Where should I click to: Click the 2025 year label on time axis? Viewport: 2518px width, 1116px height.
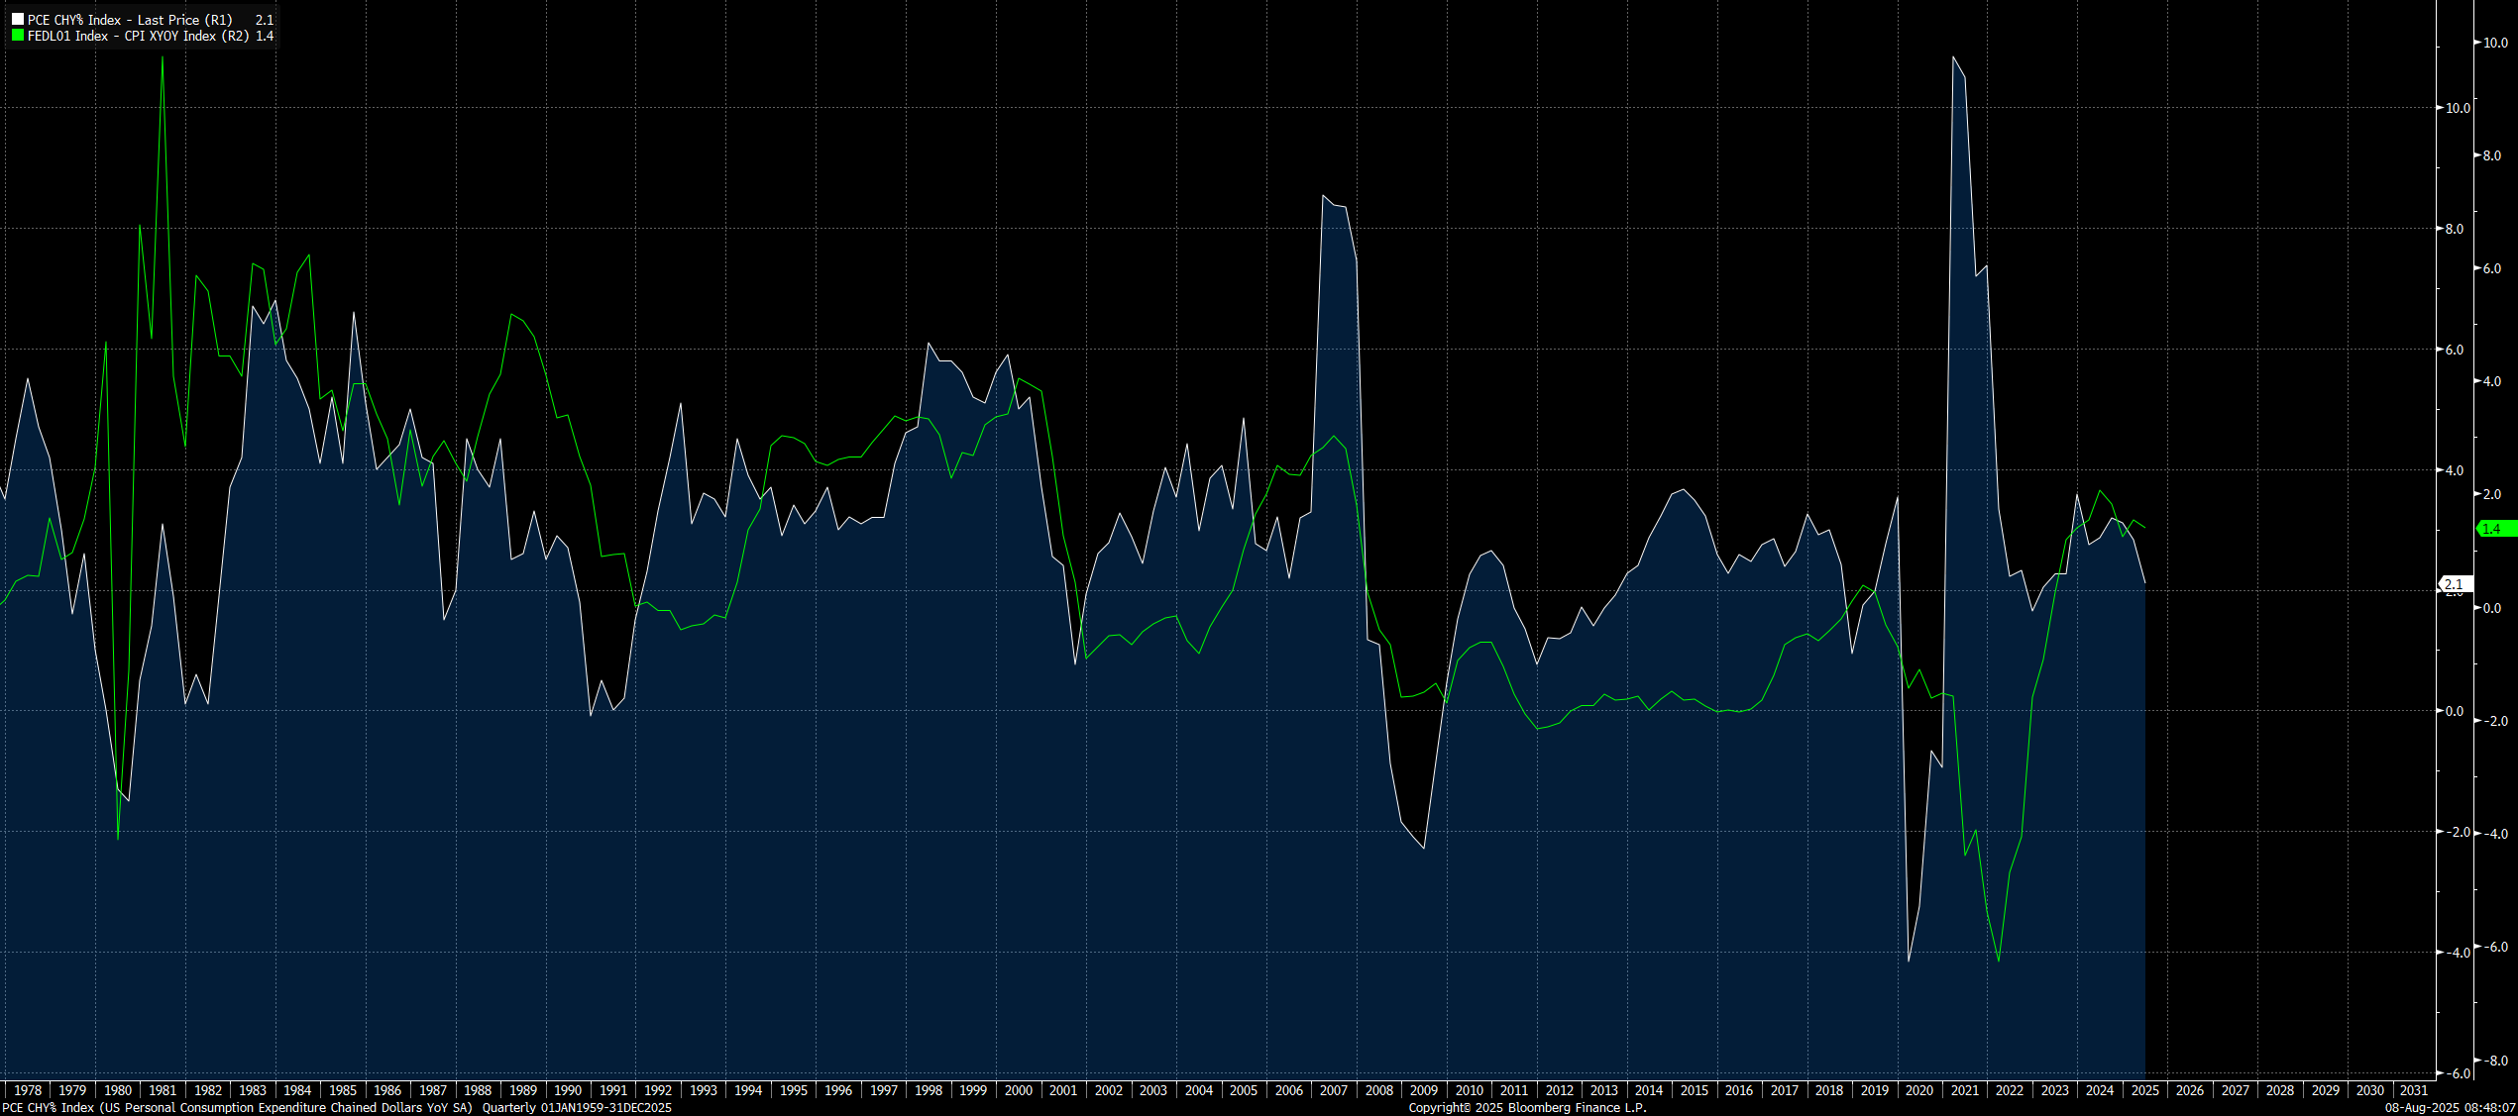[2144, 1090]
